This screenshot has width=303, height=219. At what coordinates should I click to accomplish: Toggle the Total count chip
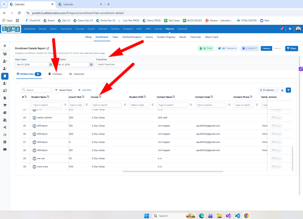pos(205,48)
